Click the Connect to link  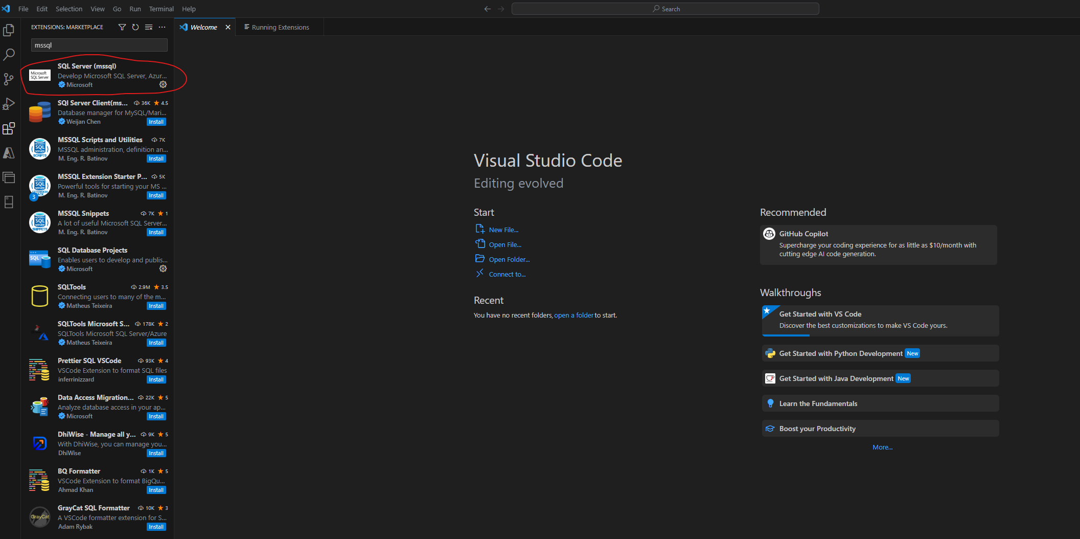507,274
